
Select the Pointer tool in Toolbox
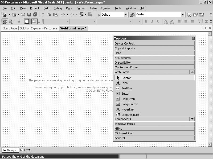(x=154, y=78)
